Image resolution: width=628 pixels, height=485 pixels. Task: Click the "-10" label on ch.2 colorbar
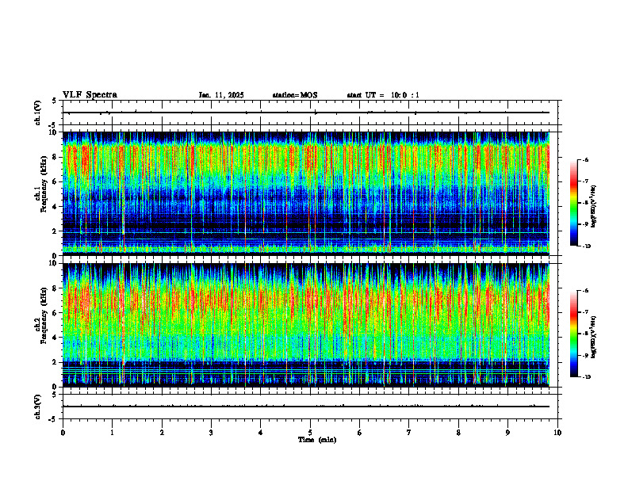coord(586,377)
